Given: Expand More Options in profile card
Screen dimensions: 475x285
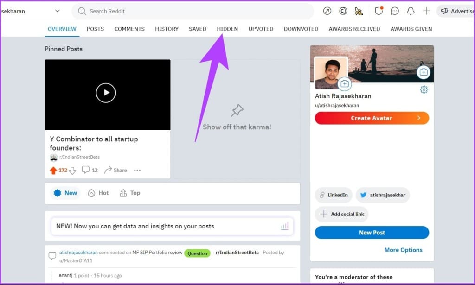Looking at the screenshot, I should coord(403,250).
